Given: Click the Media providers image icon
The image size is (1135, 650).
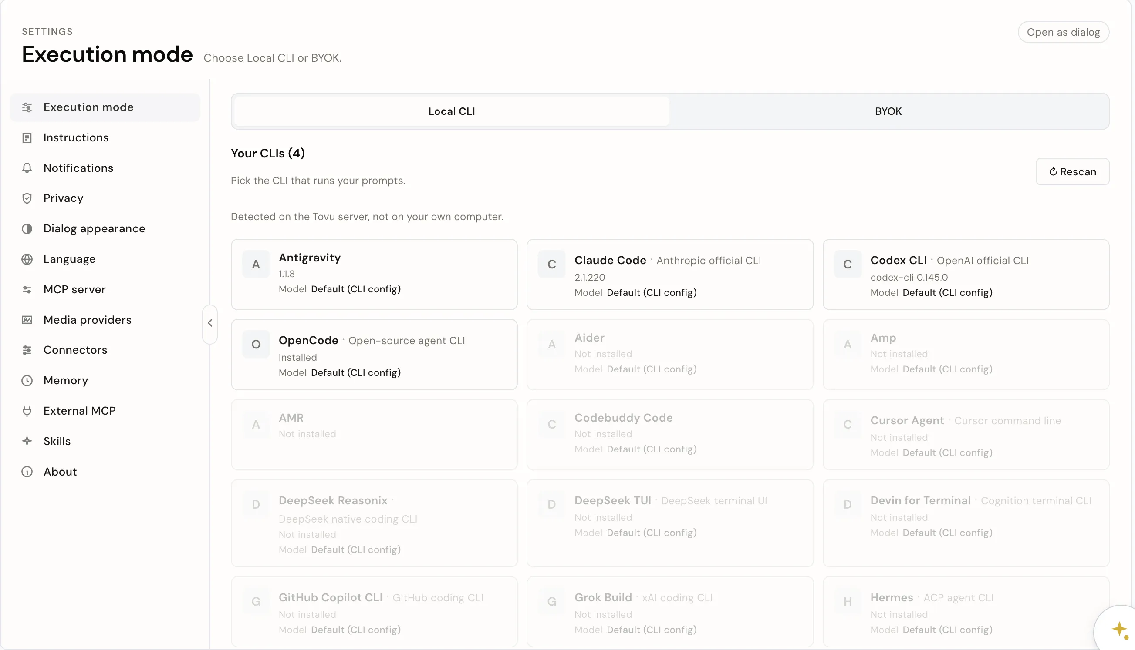Looking at the screenshot, I should (27, 320).
